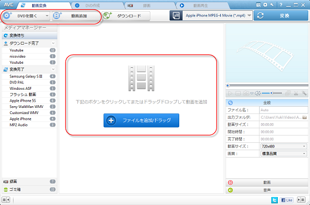Click the preview seek bar
This screenshot has width=310, height=205.
pos(267,86)
